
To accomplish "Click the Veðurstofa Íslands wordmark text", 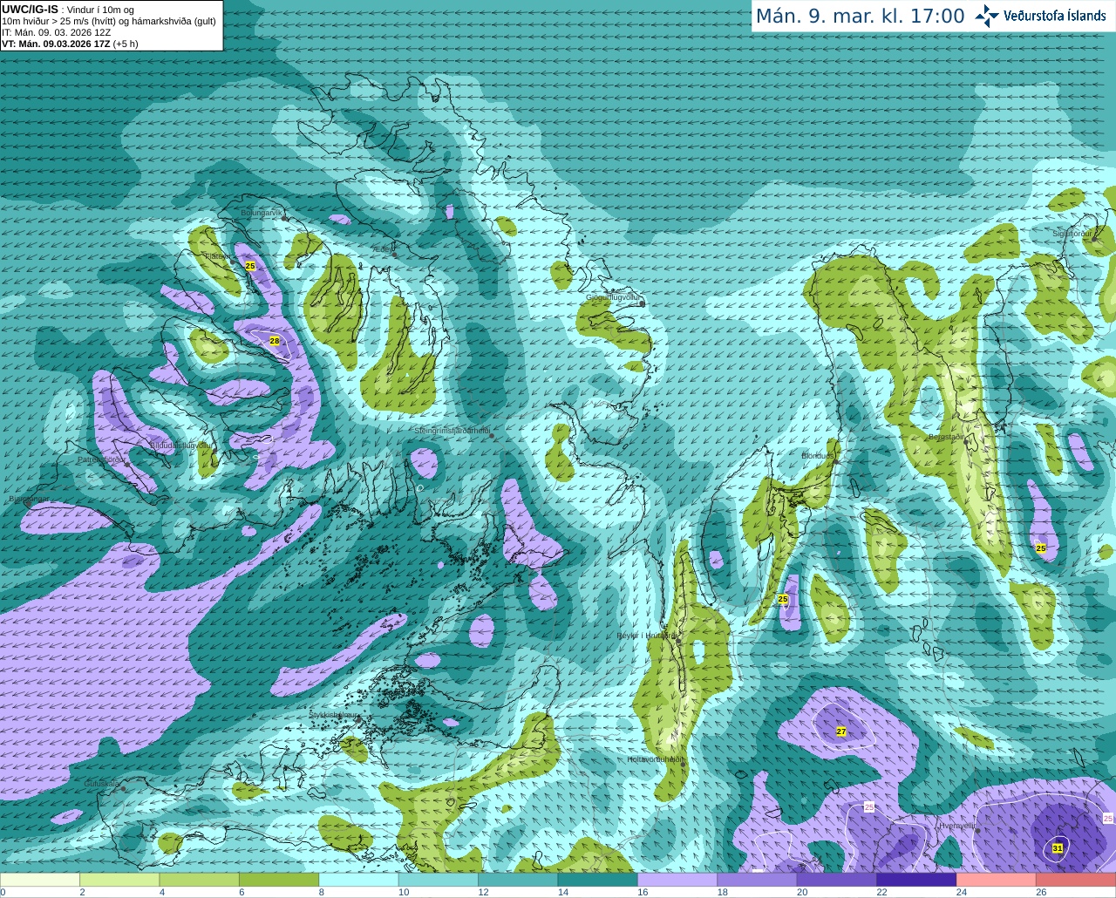I will click(x=1054, y=16).
